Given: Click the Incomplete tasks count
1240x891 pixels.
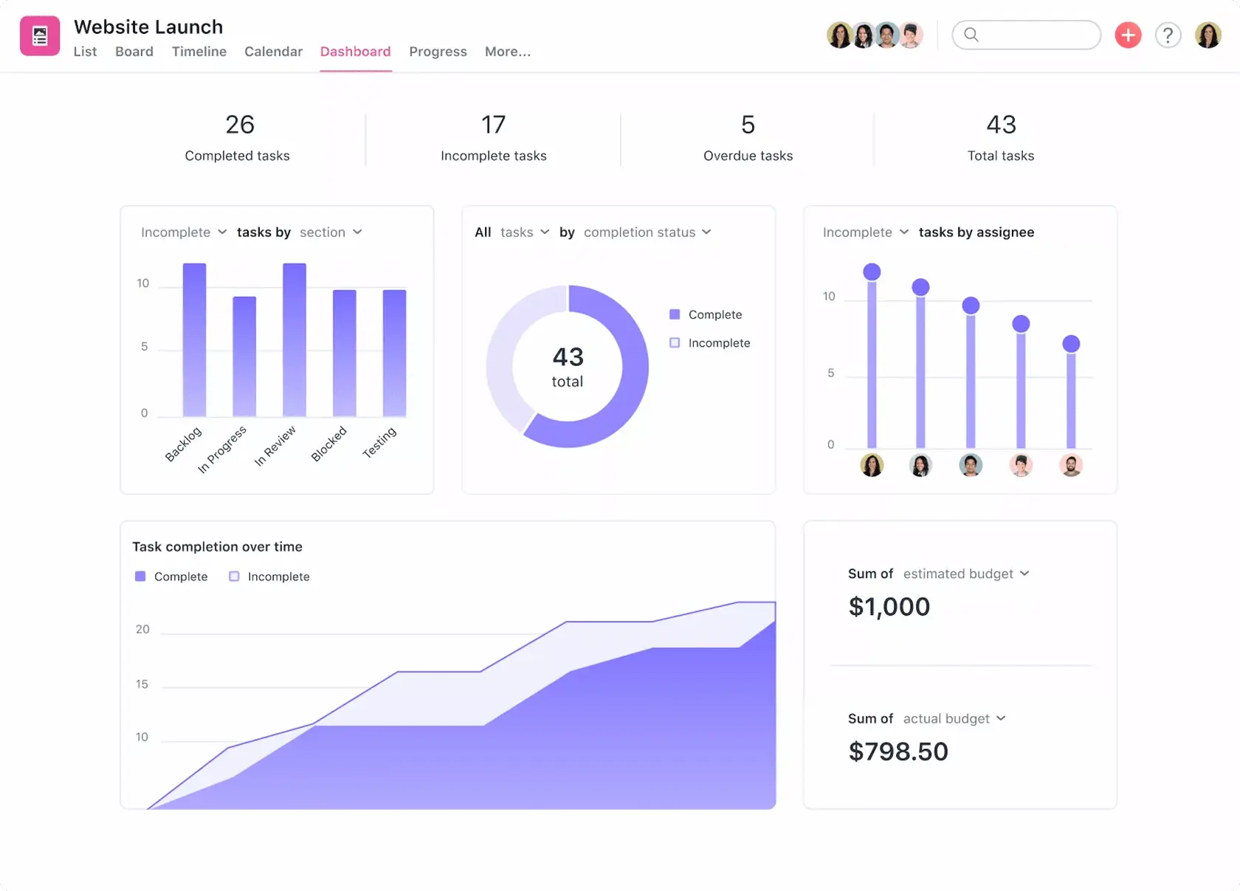Looking at the screenshot, I should [x=493, y=125].
